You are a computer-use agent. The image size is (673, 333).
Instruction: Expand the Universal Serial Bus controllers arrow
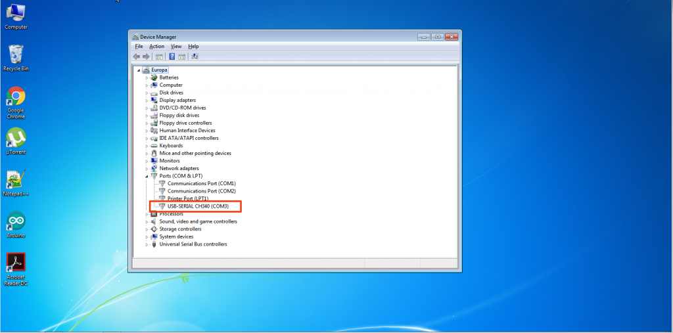pos(147,244)
